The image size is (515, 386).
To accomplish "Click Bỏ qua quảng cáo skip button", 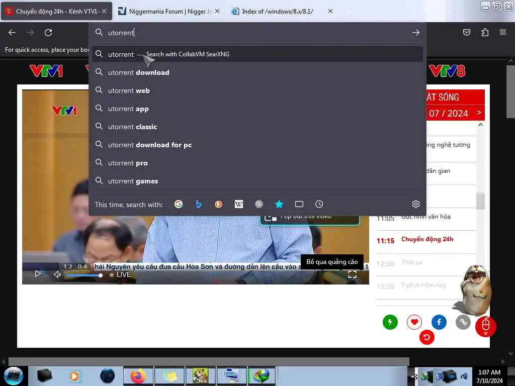I will 332,262.
